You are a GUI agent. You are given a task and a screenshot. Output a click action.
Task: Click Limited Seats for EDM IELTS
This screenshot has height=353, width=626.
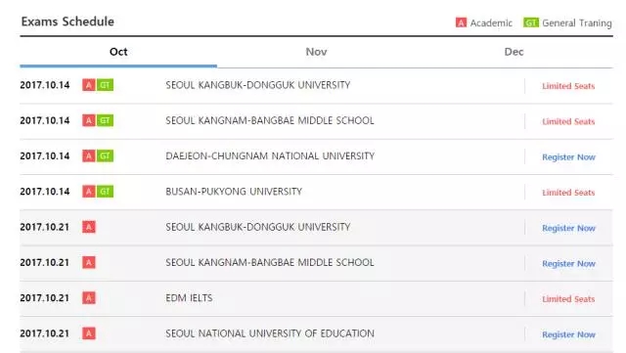coord(568,299)
